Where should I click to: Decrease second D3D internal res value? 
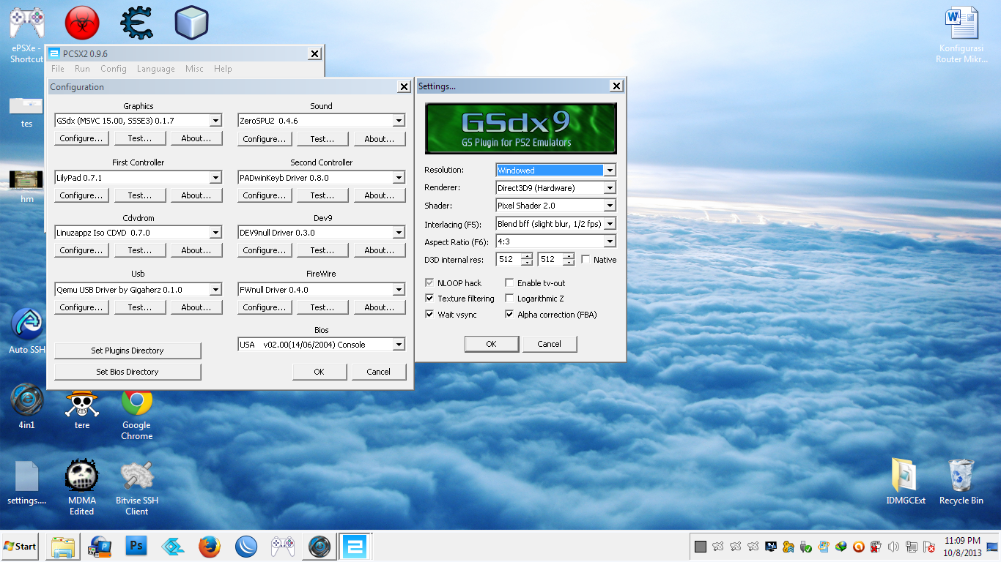[569, 263]
